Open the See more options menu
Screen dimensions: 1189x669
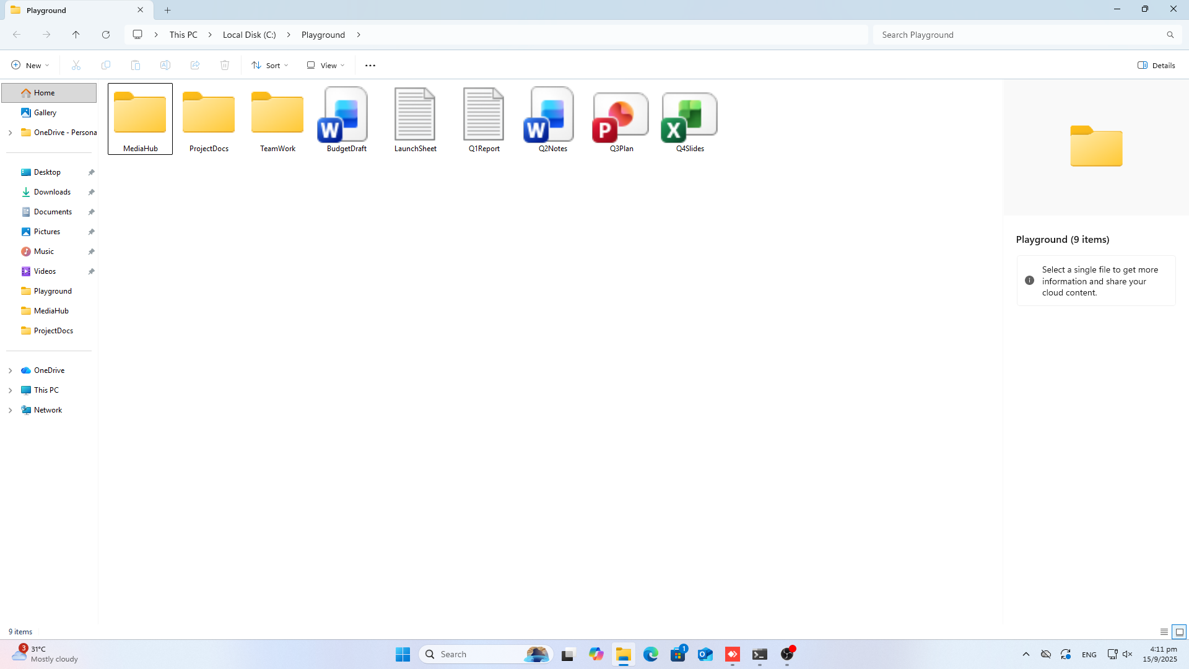tap(370, 65)
